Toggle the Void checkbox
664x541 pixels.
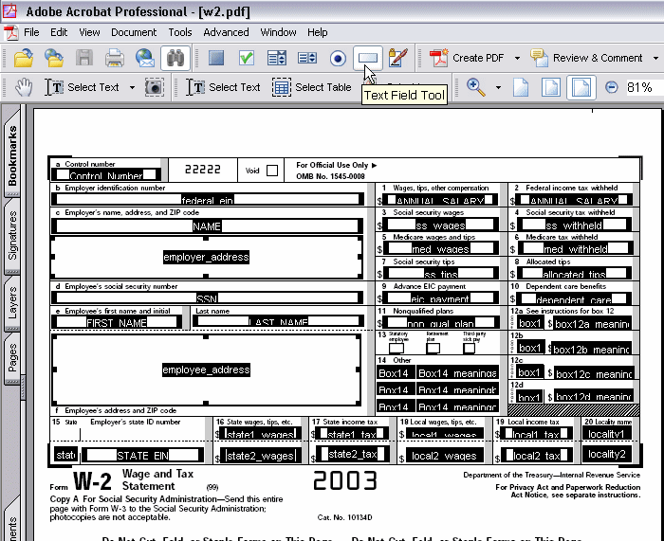(272, 171)
